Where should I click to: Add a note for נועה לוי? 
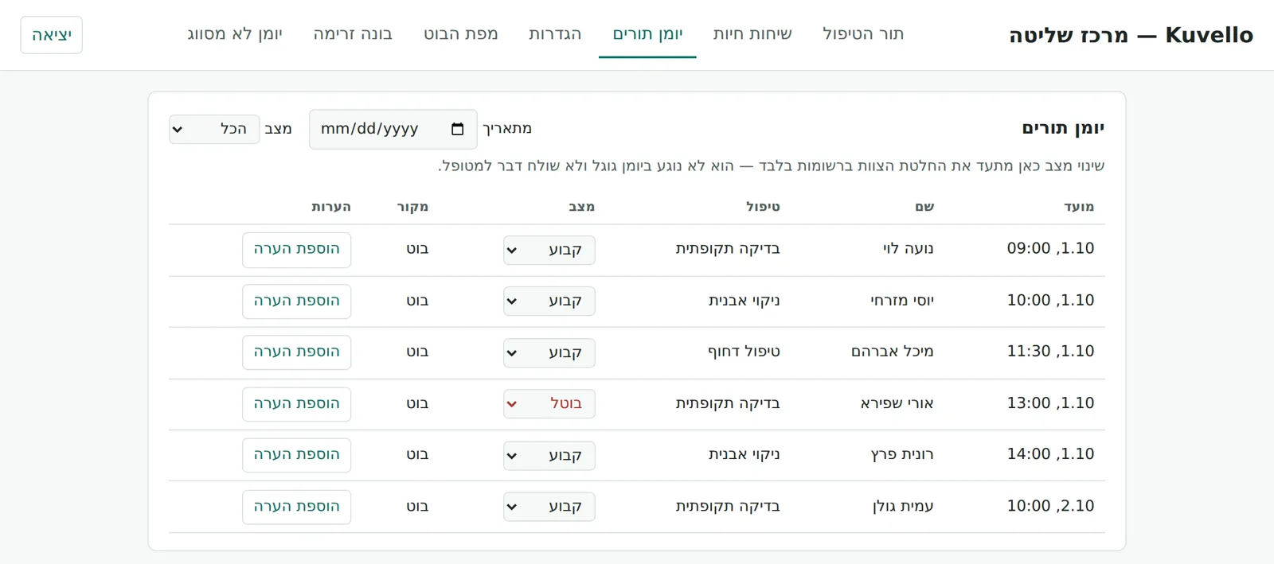click(297, 250)
